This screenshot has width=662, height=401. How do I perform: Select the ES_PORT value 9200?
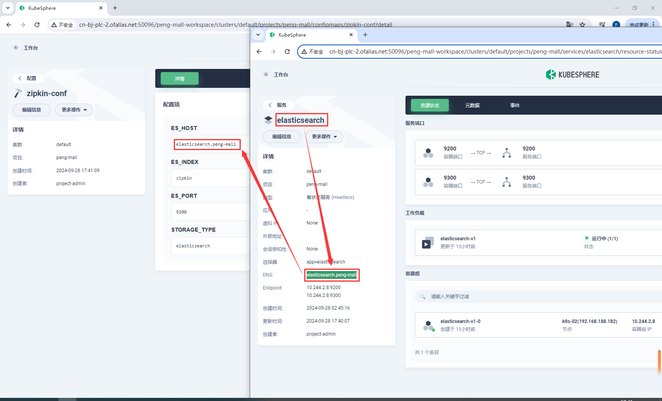(x=181, y=212)
